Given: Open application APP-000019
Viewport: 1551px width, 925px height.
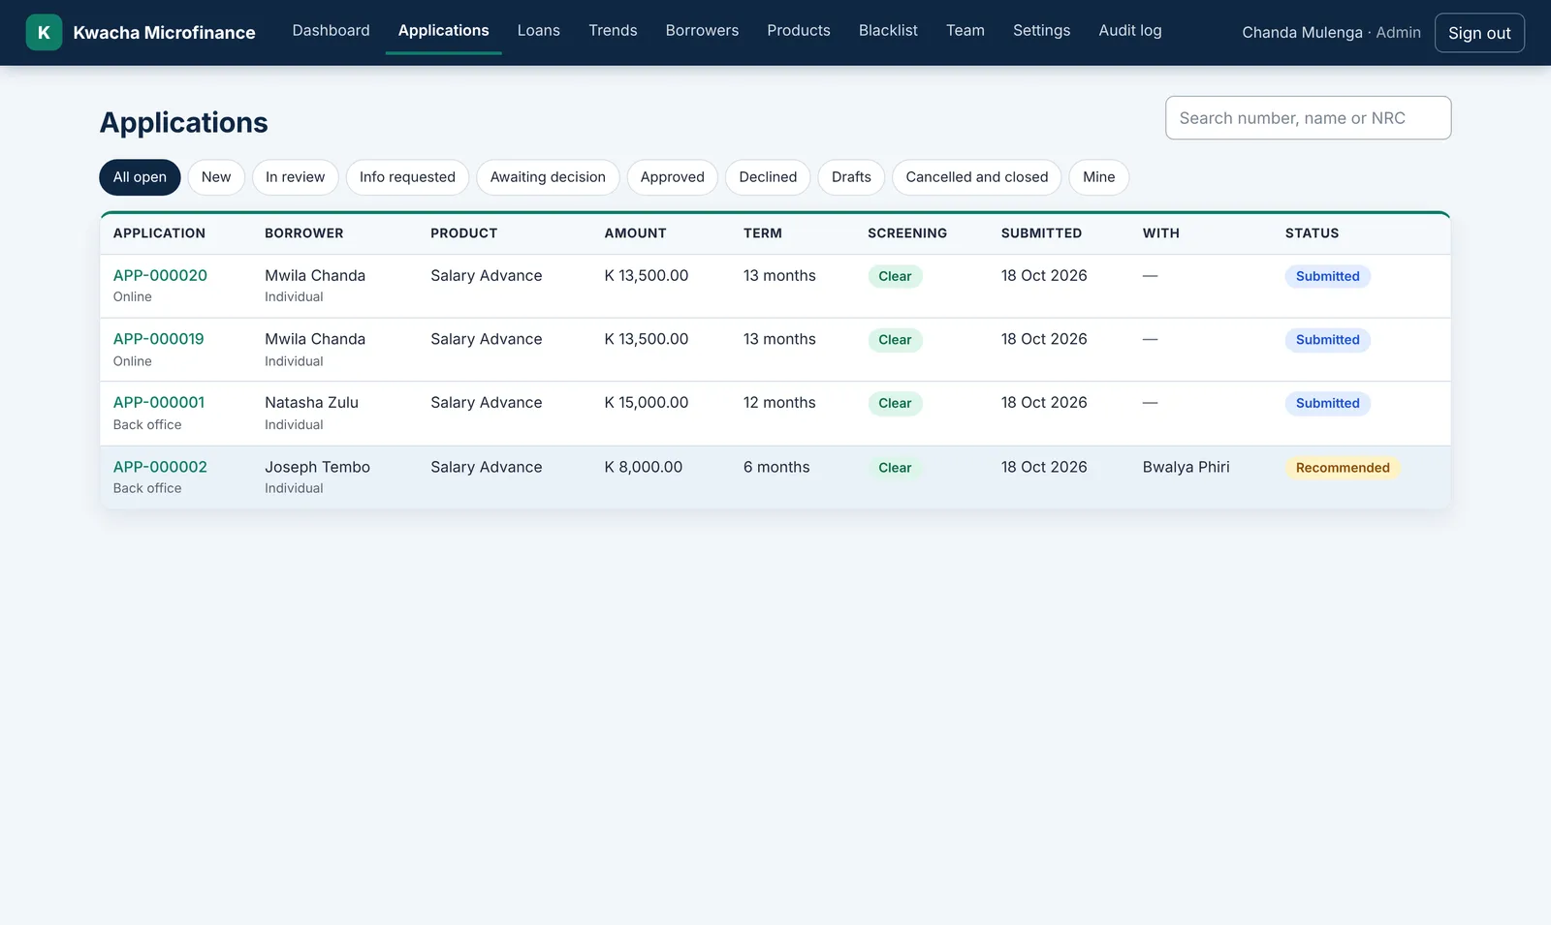Looking at the screenshot, I should tap(159, 339).
